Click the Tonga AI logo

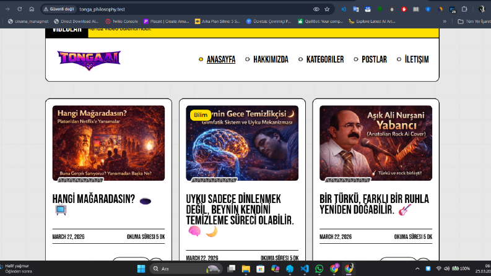pyautogui.click(x=89, y=60)
